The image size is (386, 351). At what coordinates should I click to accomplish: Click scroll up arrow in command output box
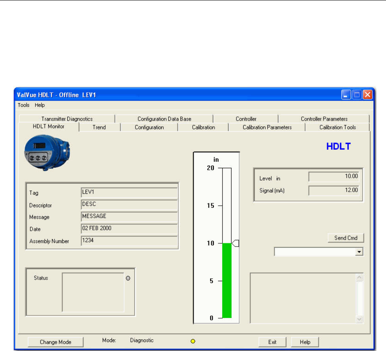[x=359, y=277]
